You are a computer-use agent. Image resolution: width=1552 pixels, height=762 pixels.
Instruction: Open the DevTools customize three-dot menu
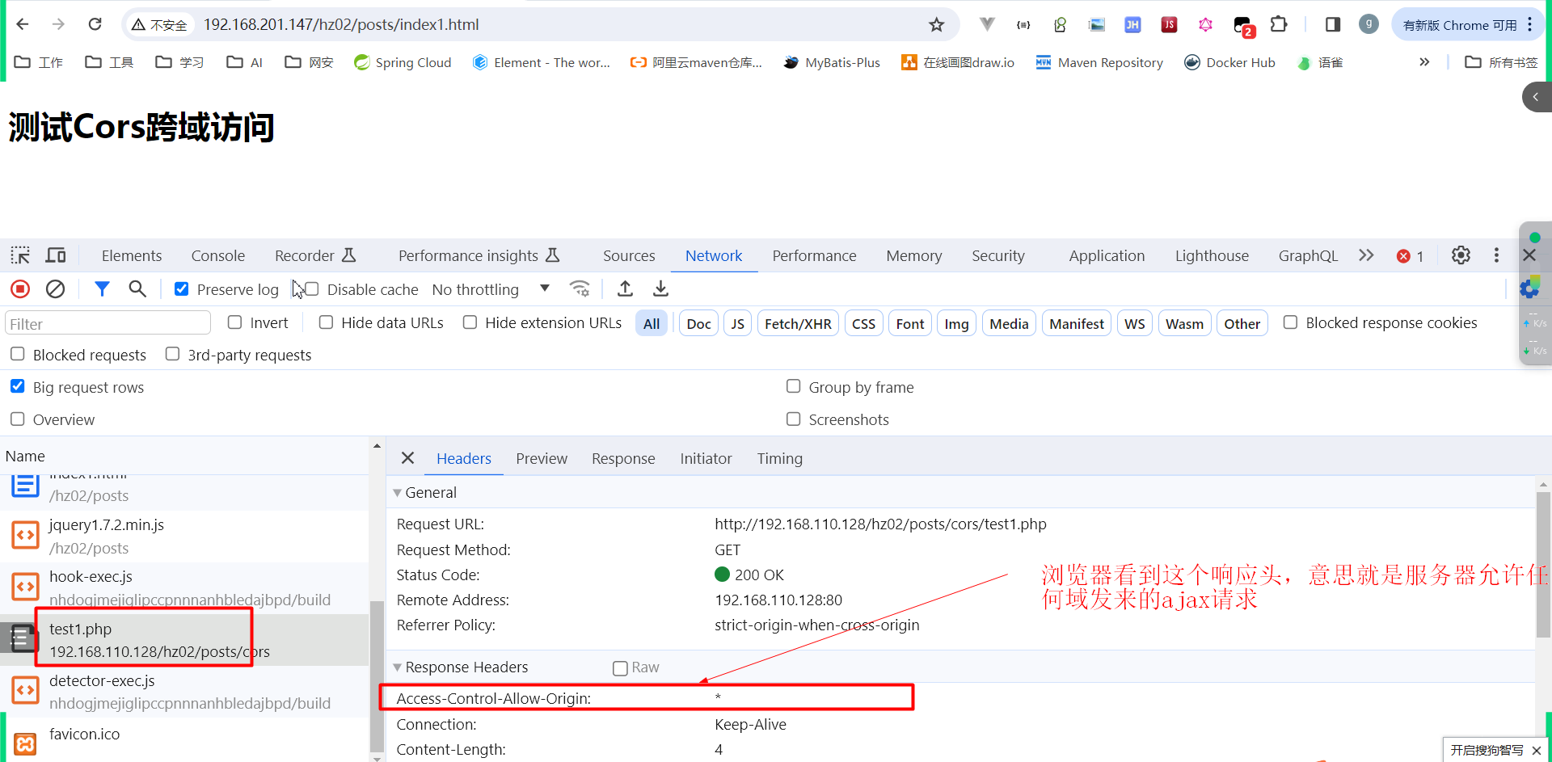1496,255
